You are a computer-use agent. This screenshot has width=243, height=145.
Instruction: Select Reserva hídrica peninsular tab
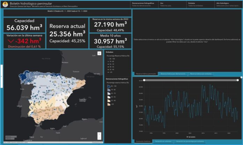[x=146, y=74]
